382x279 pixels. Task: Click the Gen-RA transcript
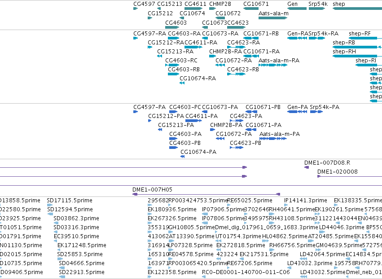click(297, 38)
